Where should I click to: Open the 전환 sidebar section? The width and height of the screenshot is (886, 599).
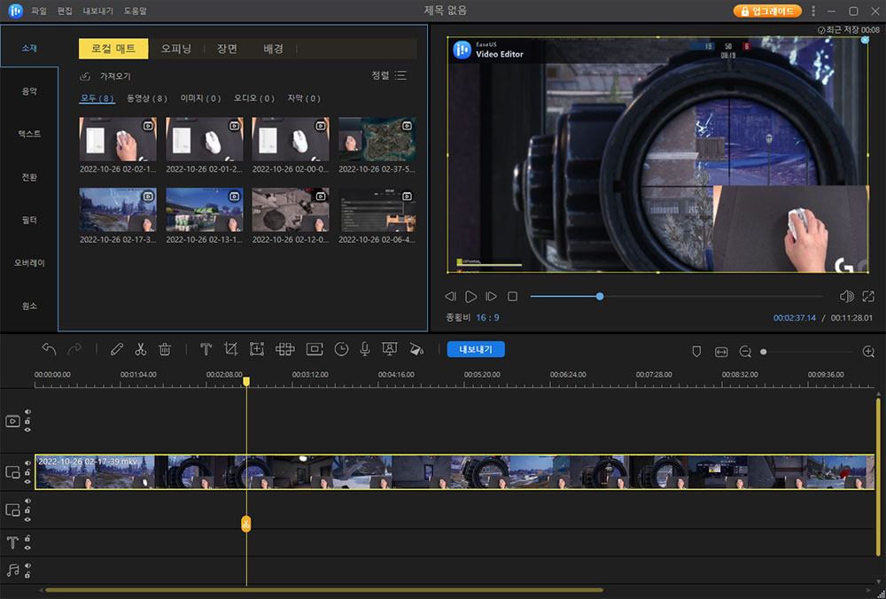click(x=29, y=177)
